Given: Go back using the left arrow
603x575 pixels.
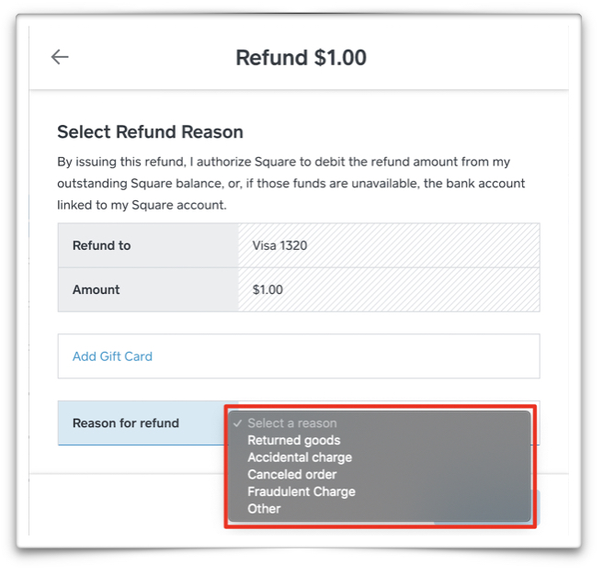Looking at the screenshot, I should (60, 57).
